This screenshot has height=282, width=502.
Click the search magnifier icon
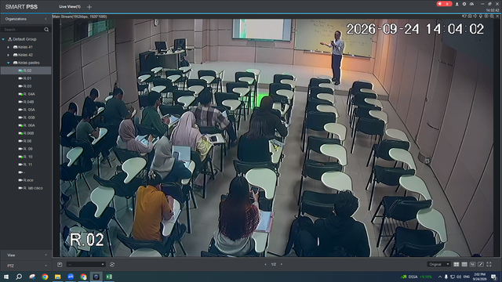click(46, 30)
